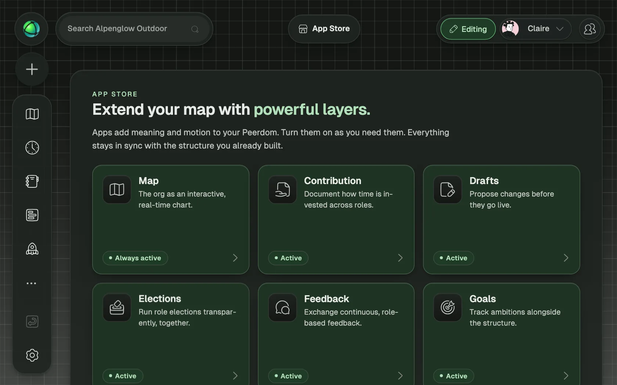Screen dimensions: 617x385
Task: Open the notebook icon in sidebar
Action: (32, 181)
